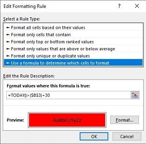The width and height of the screenshot is (146, 144).
Task: Choose 'Format only values that are above or below average'
Action: point(73,49)
